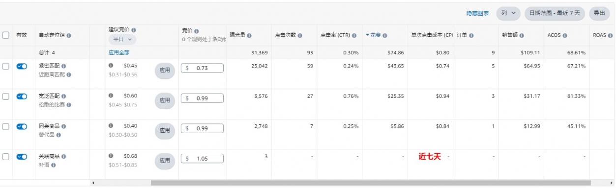Click bid field showing 0.73
Screen dimensions: 616x189
tap(202, 69)
